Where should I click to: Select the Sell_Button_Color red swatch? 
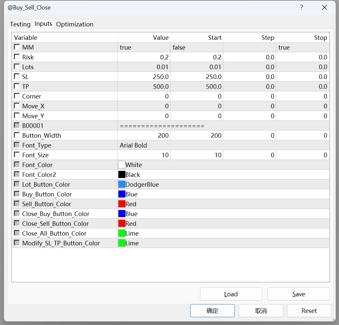coord(122,204)
